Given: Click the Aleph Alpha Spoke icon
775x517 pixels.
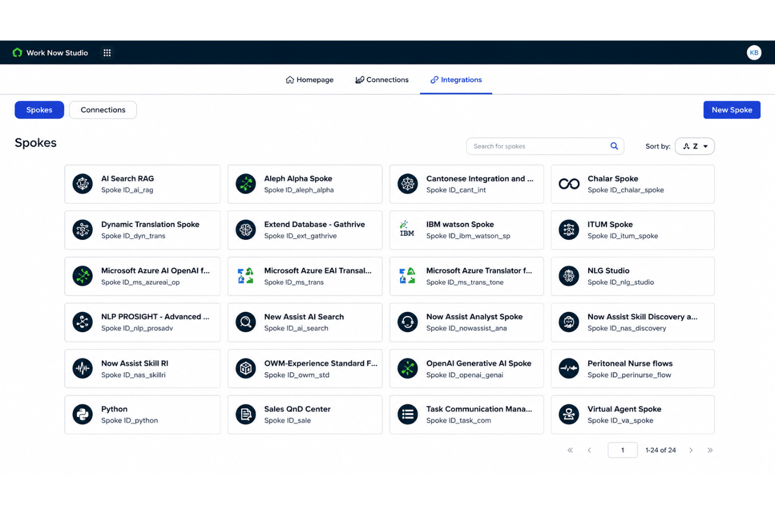Looking at the screenshot, I should pos(245,184).
